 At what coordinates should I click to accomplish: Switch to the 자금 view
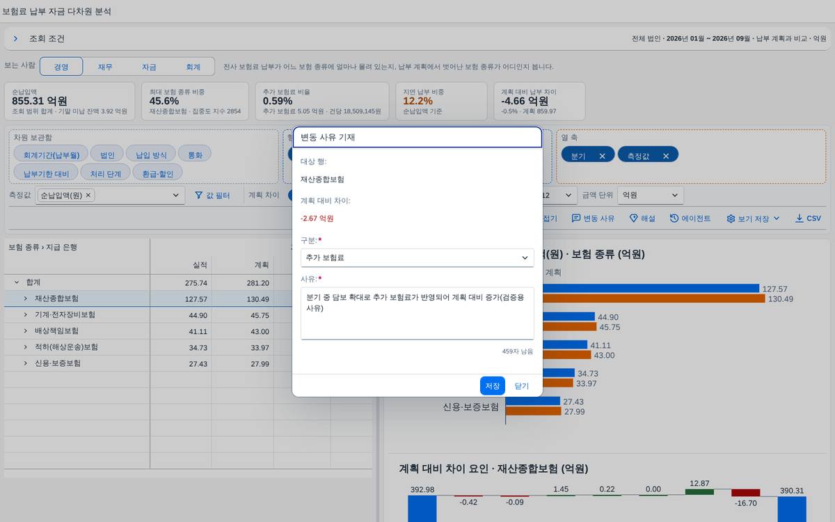(149, 67)
